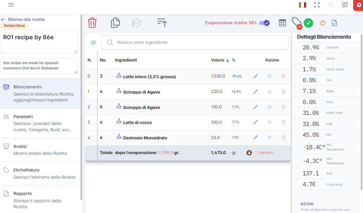Delete the Destrosio Monoidrato row
Viewport: 363px width, 213px height.
coord(284,138)
